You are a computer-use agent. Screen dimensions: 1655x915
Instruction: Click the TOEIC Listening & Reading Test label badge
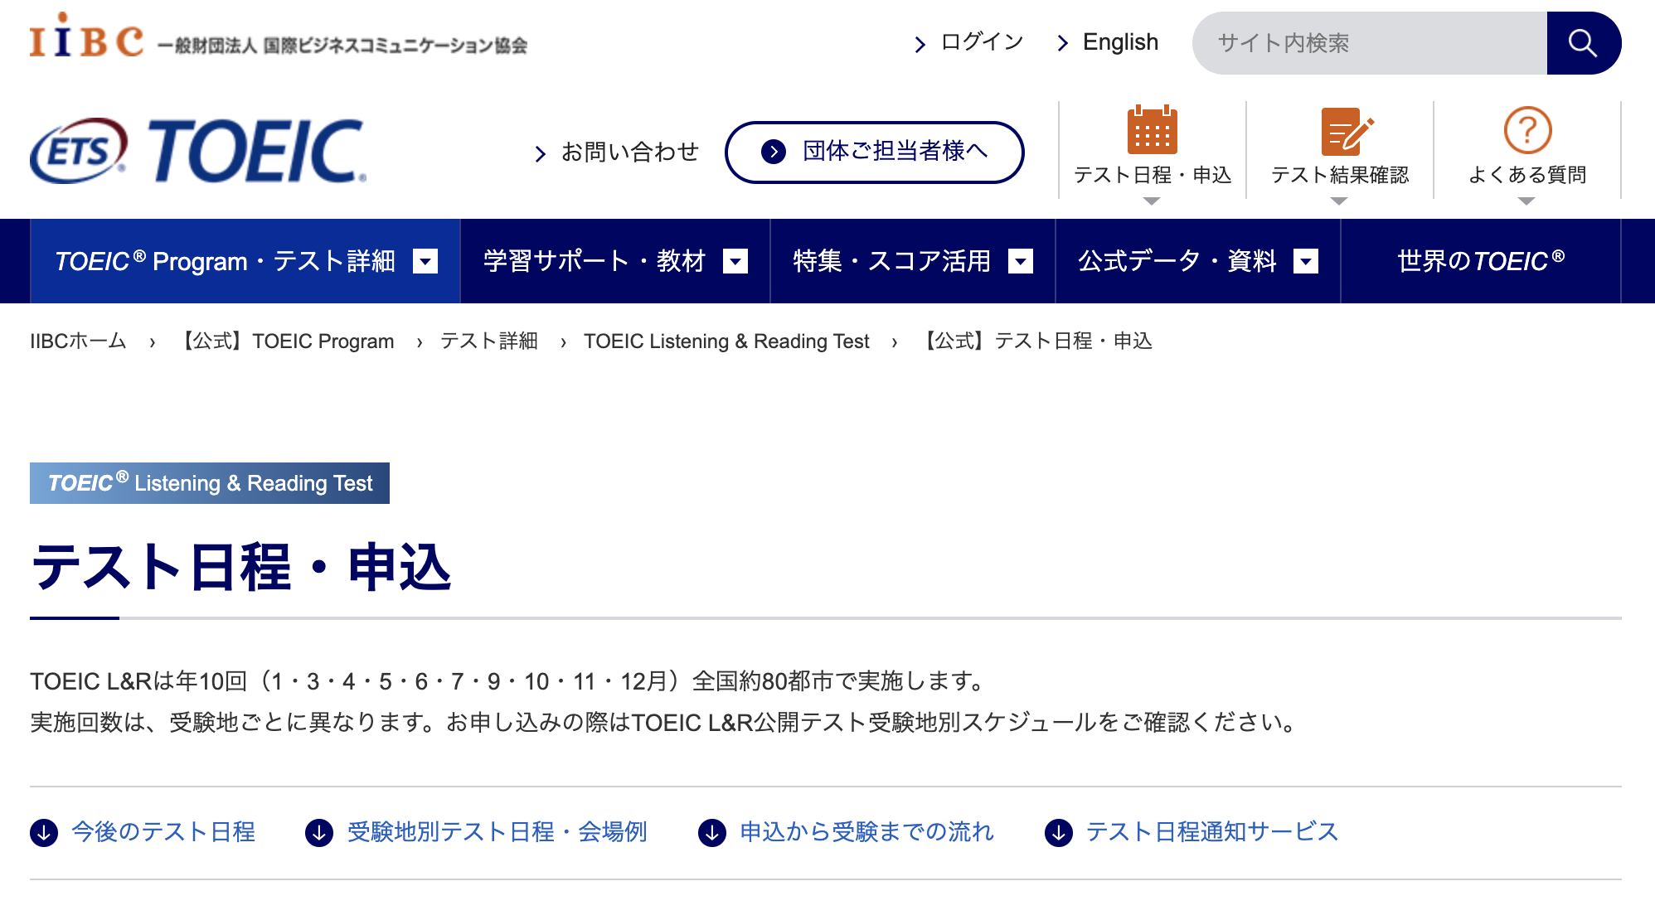(x=210, y=483)
